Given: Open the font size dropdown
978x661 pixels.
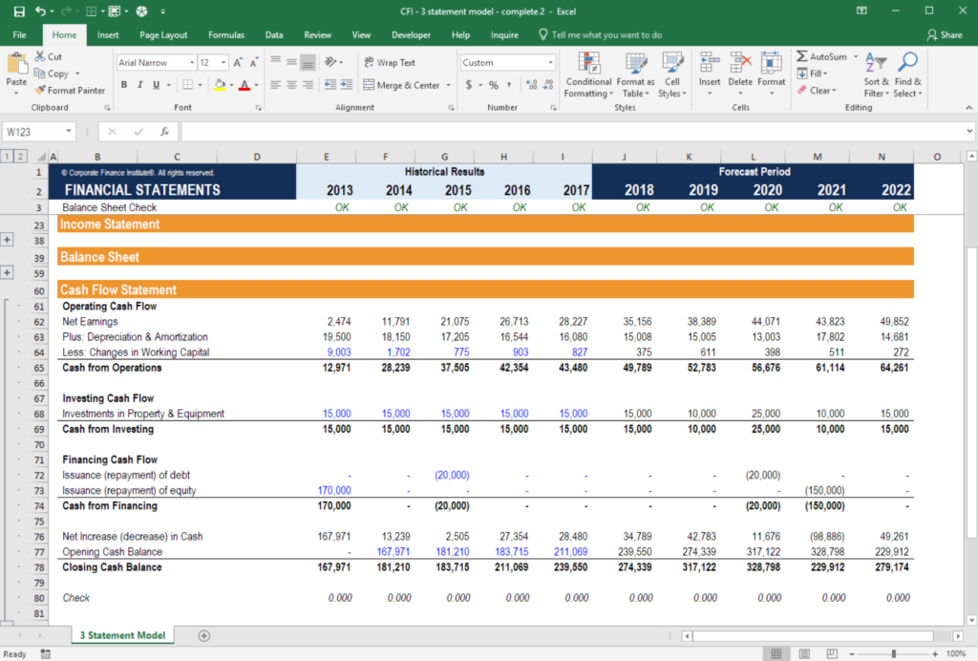Looking at the screenshot, I should coord(223,62).
